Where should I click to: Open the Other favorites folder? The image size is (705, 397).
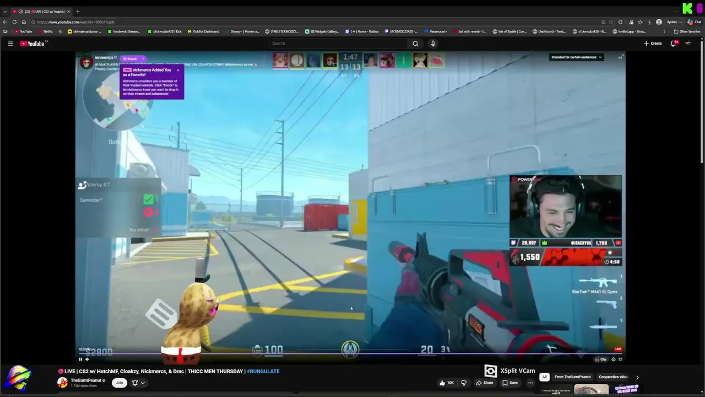tap(687, 31)
